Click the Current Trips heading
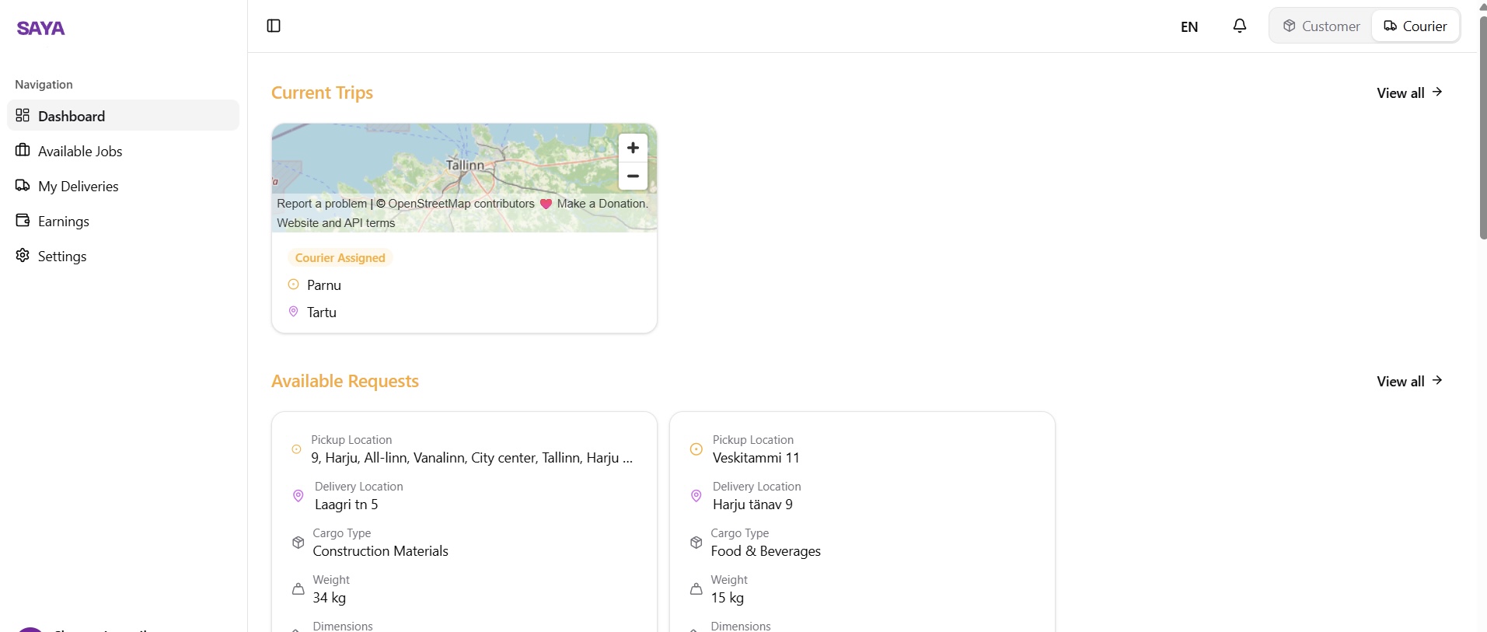Image resolution: width=1487 pixels, height=632 pixels. coord(322,93)
